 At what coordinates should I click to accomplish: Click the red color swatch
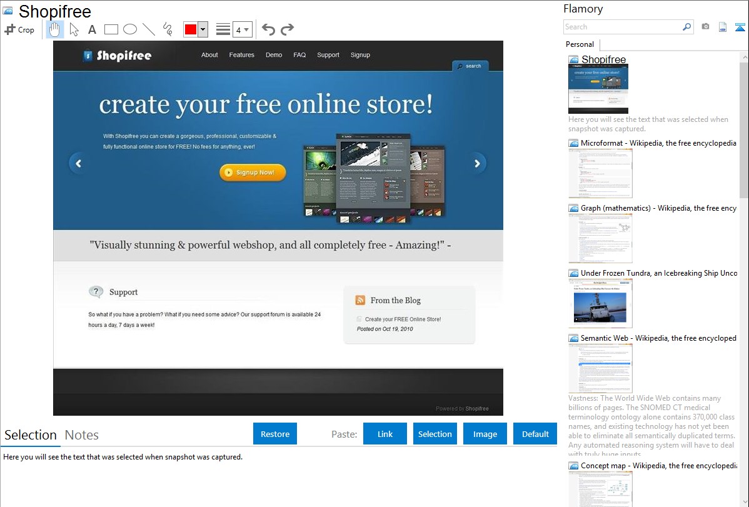tap(191, 29)
